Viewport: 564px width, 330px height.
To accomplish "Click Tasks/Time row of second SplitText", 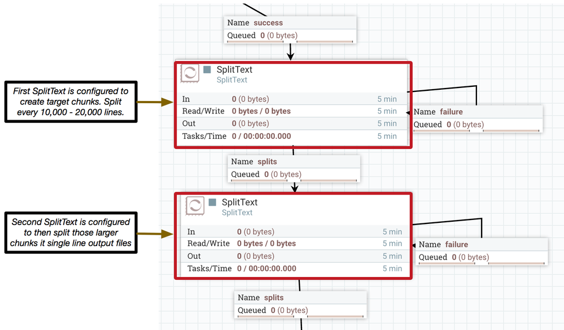I will pyautogui.click(x=295, y=269).
